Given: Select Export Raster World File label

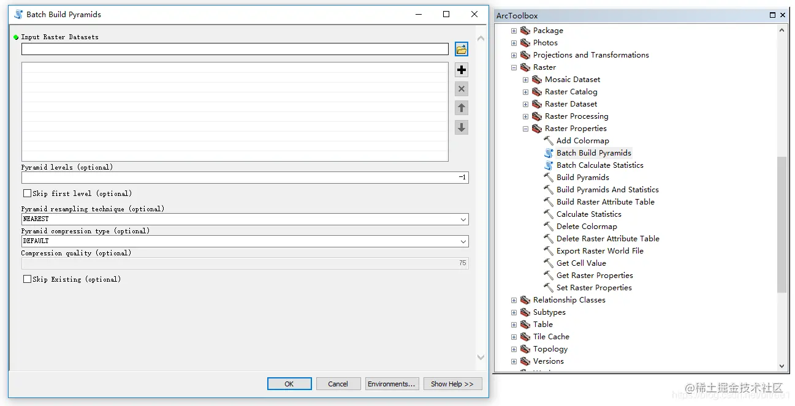Looking at the screenshot, I should pyautogui.click(x=600, y=251).
